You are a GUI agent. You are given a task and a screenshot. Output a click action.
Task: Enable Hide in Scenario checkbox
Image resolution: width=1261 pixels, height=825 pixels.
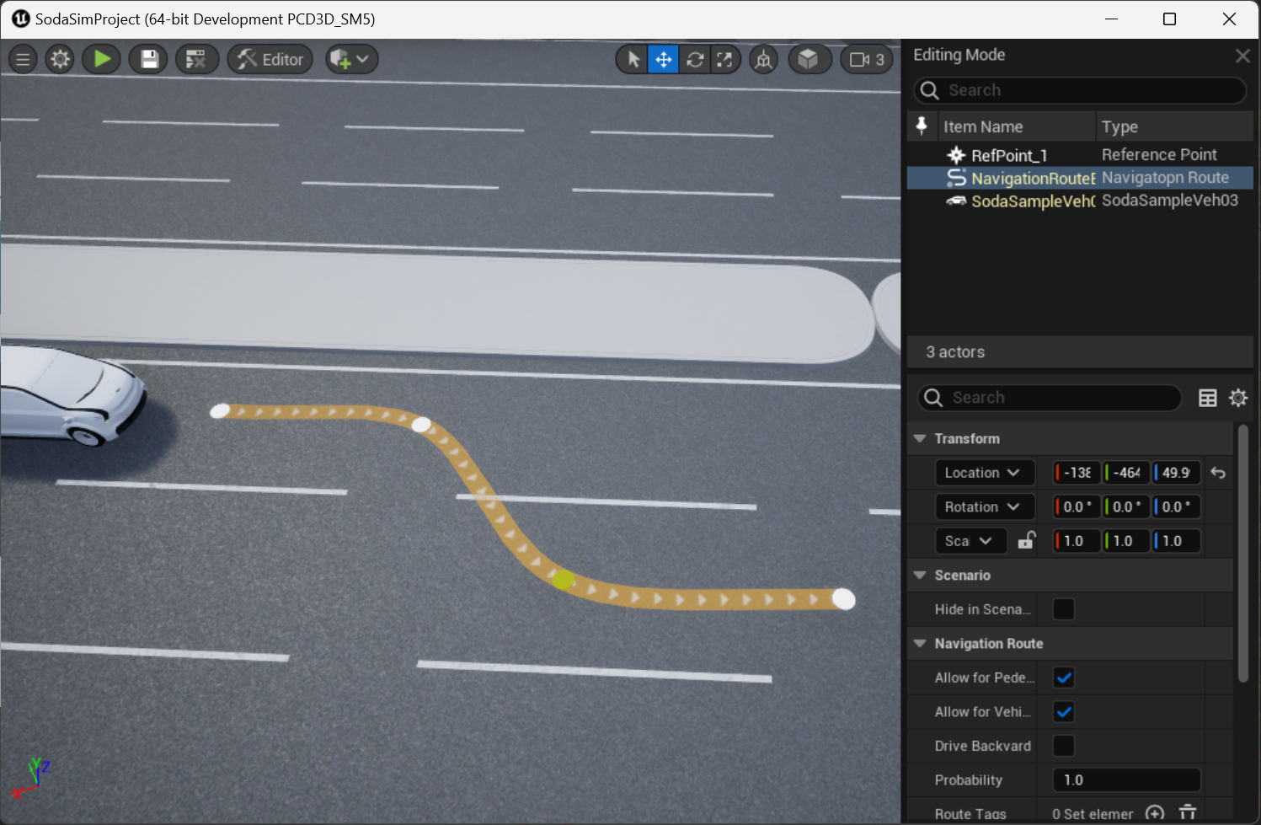coord(1064,609)
